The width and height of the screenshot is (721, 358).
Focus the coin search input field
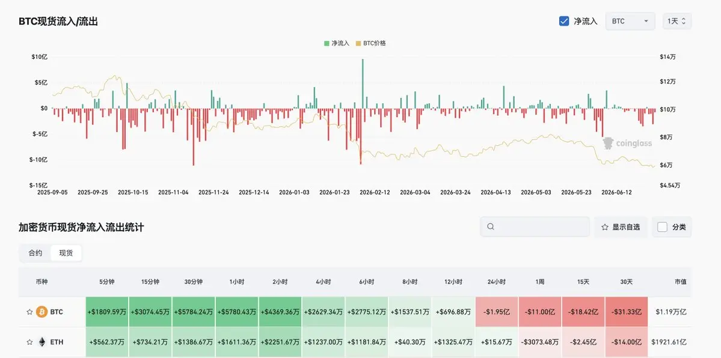tap(535, 227)
